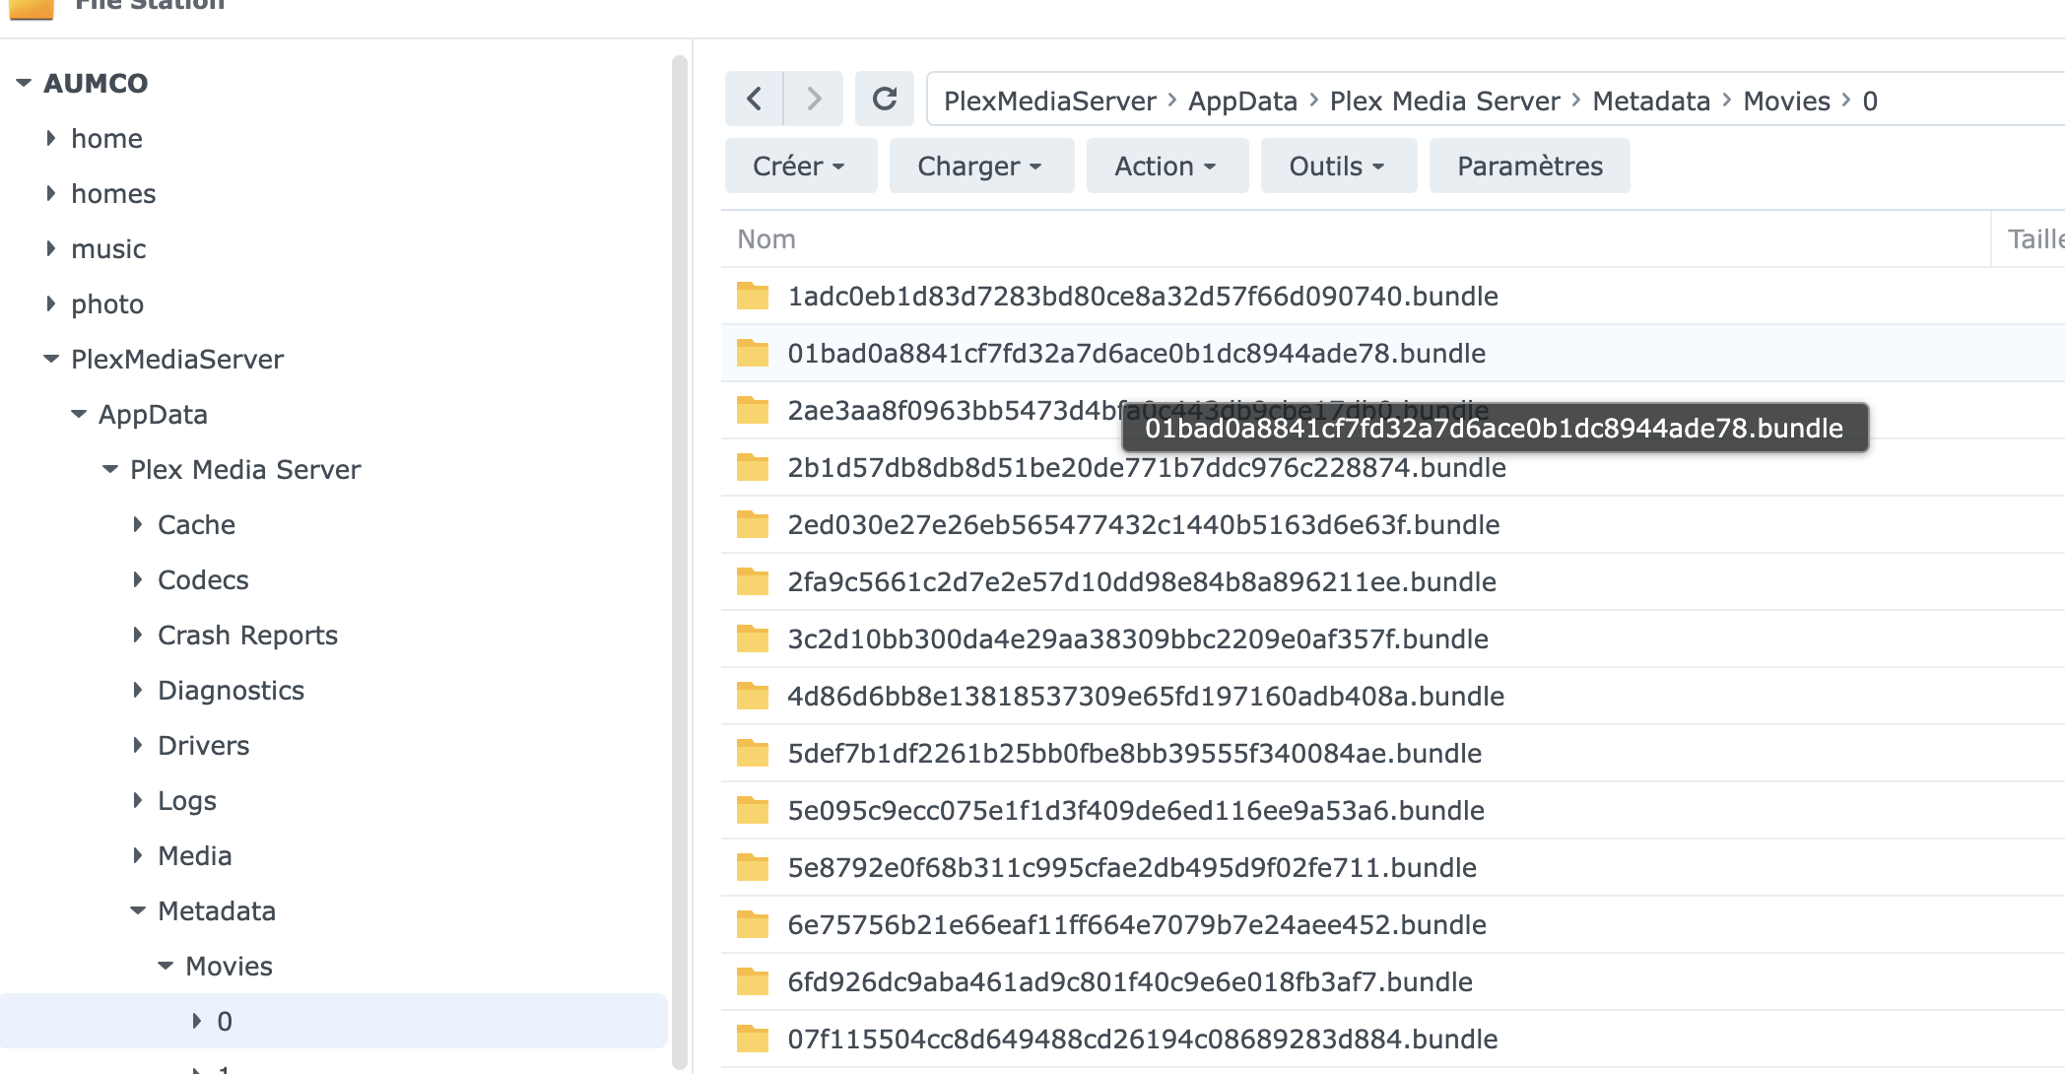The image size is (2065, 1074).
Task: Open the File Station app icon
Action: pos(32,8)
